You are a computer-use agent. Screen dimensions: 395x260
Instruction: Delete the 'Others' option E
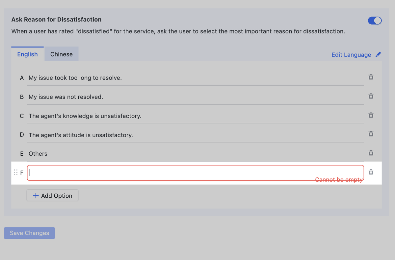click(x=371, y=153)
